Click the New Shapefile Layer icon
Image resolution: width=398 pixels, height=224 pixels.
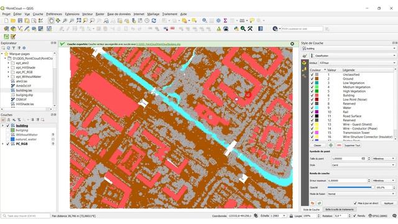tap(20, 29)
